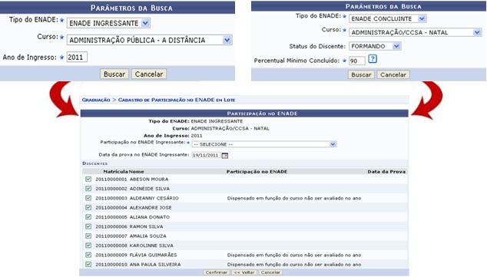Click the Dispensado text in FLÁVIA GUIMARÃES's row
This screenshot has width=487, height=277.
click(294, 255)
